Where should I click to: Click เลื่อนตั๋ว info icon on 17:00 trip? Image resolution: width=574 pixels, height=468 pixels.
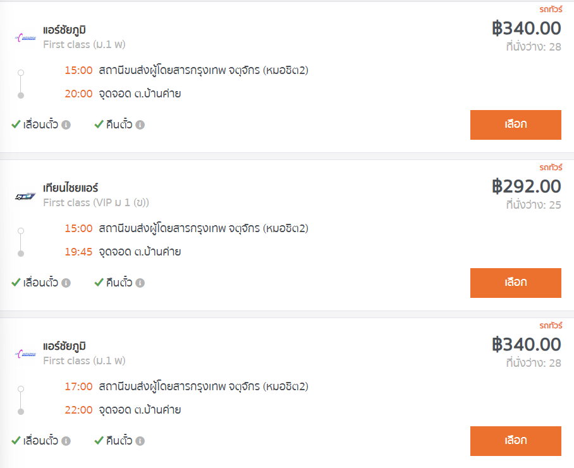pos(66,441)
